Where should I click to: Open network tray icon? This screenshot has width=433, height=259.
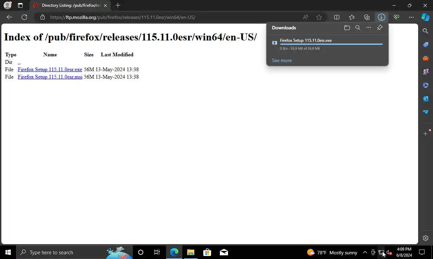click(x=381, y=252)
